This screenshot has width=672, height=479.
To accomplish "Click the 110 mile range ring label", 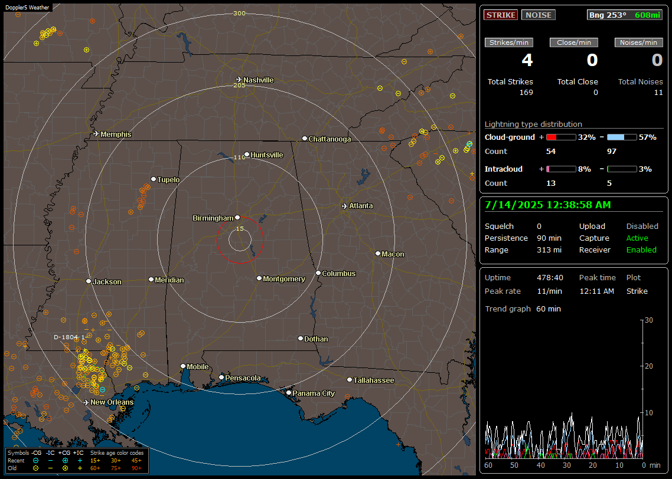I will (x=240, y=157).
